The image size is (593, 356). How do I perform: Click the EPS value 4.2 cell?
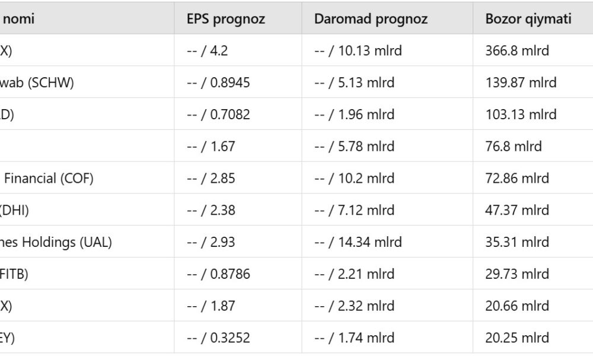tap(207, 51)
